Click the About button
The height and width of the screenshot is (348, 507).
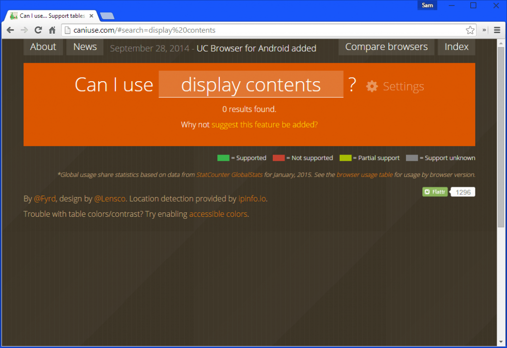tap(43, 47)
